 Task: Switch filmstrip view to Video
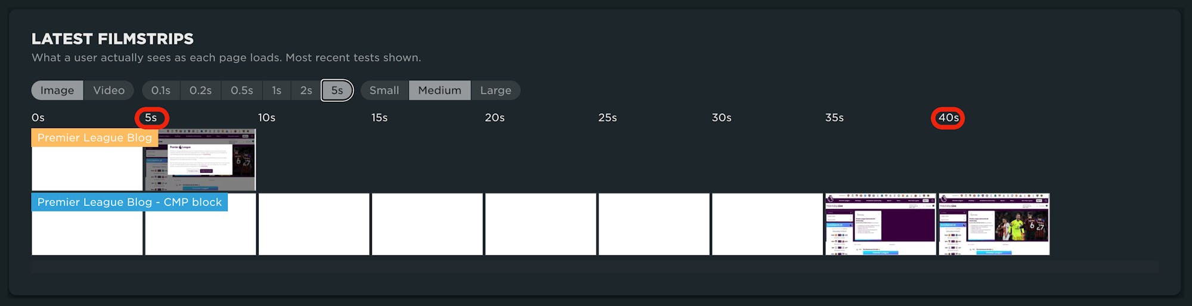coord(108,90)
